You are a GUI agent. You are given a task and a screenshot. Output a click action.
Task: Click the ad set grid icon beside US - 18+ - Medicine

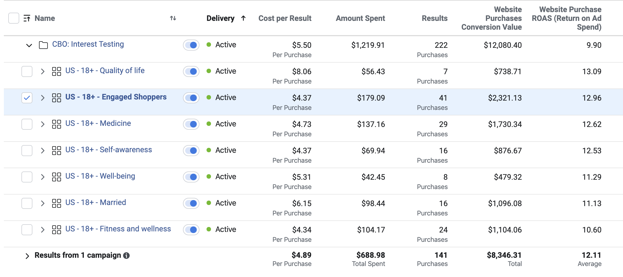click(x=57, y=124)
